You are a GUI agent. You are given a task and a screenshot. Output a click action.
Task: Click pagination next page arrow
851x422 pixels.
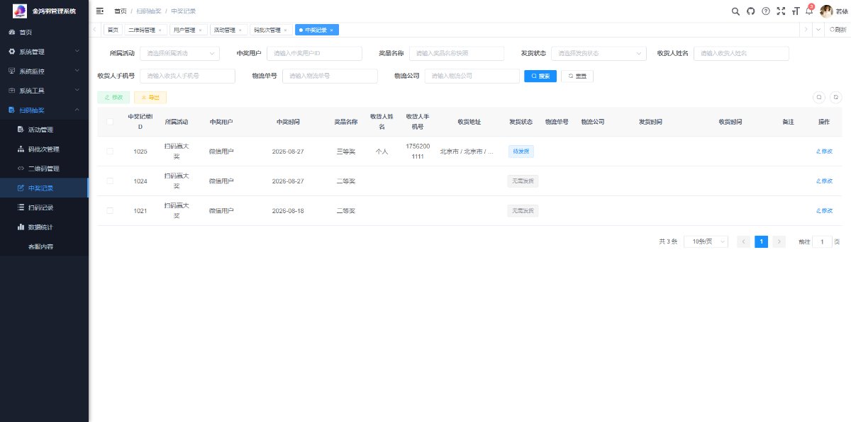(x=779, y=241)
